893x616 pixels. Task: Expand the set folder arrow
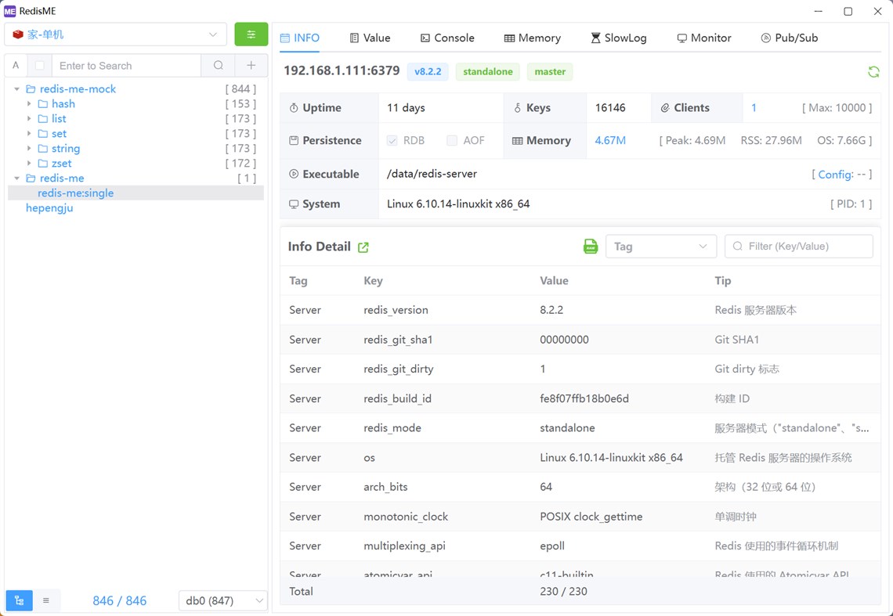29,133
